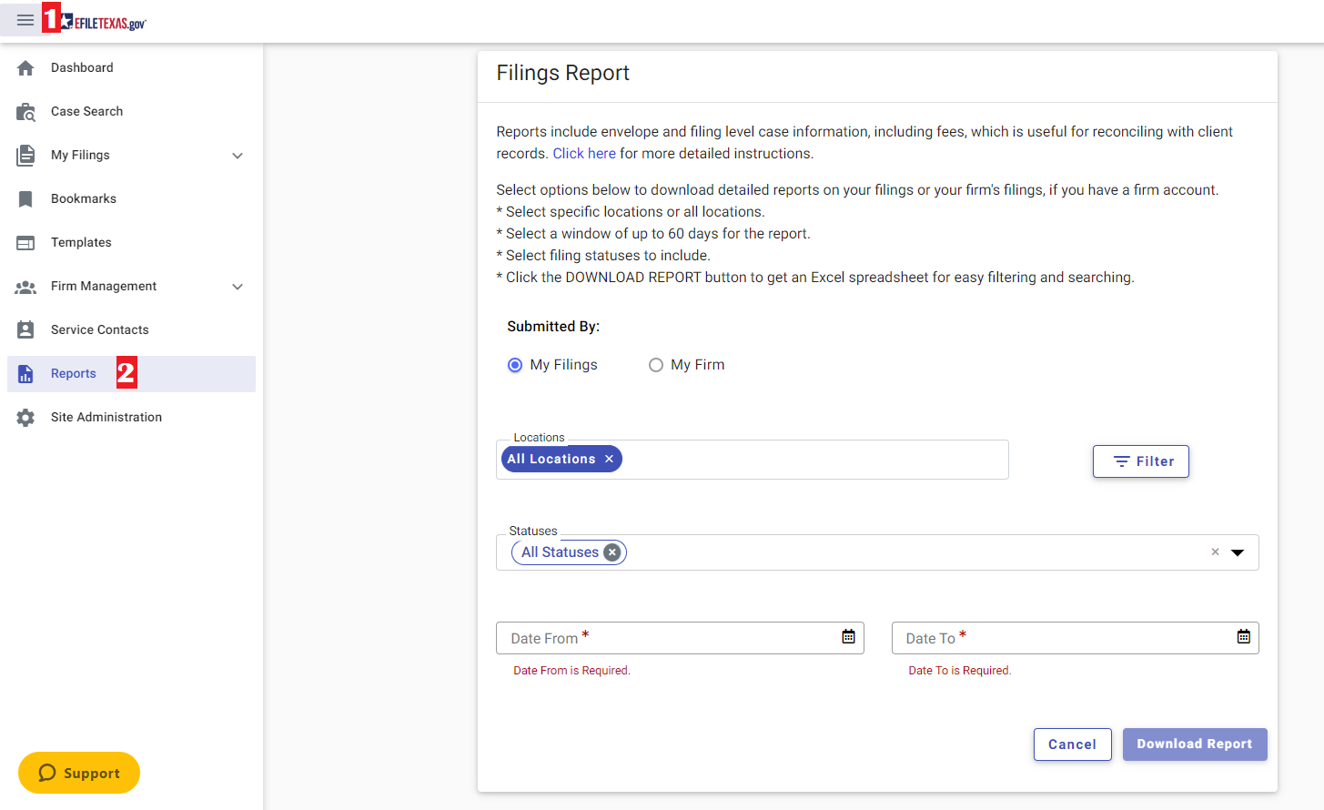Image resolution: width=1324 pixels, height=810 pixels.
Task: Click the Bookmarks ribbon icon
Action: [x=25, y=199]
